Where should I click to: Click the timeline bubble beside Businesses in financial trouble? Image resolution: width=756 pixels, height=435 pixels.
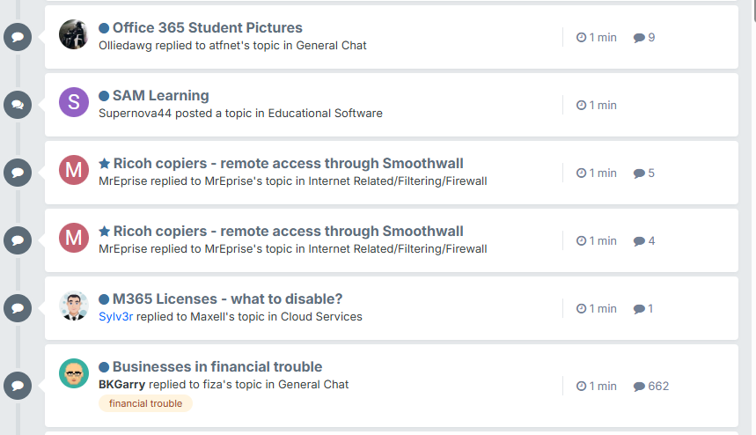point(18,386)
